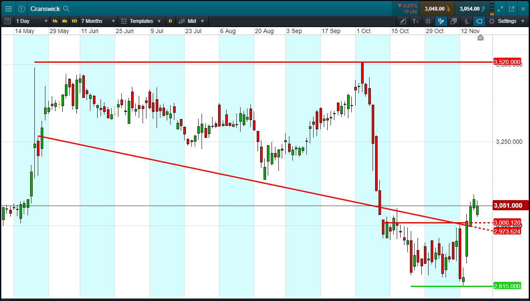Click the 29 Oct date label
This screenshot has width=530, height=301.
click(x=435, y=31)
